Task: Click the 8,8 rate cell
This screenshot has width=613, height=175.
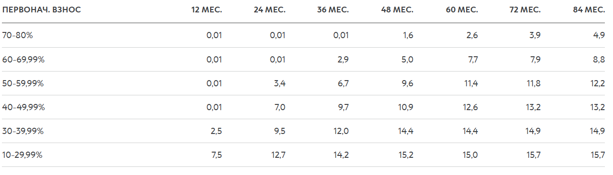Action: (x=600, y=60)
